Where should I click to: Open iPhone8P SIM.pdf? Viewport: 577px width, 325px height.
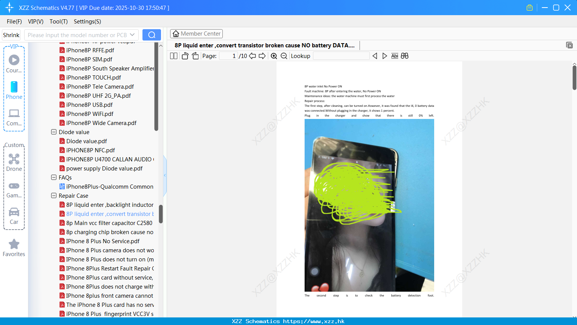[89, 59]
